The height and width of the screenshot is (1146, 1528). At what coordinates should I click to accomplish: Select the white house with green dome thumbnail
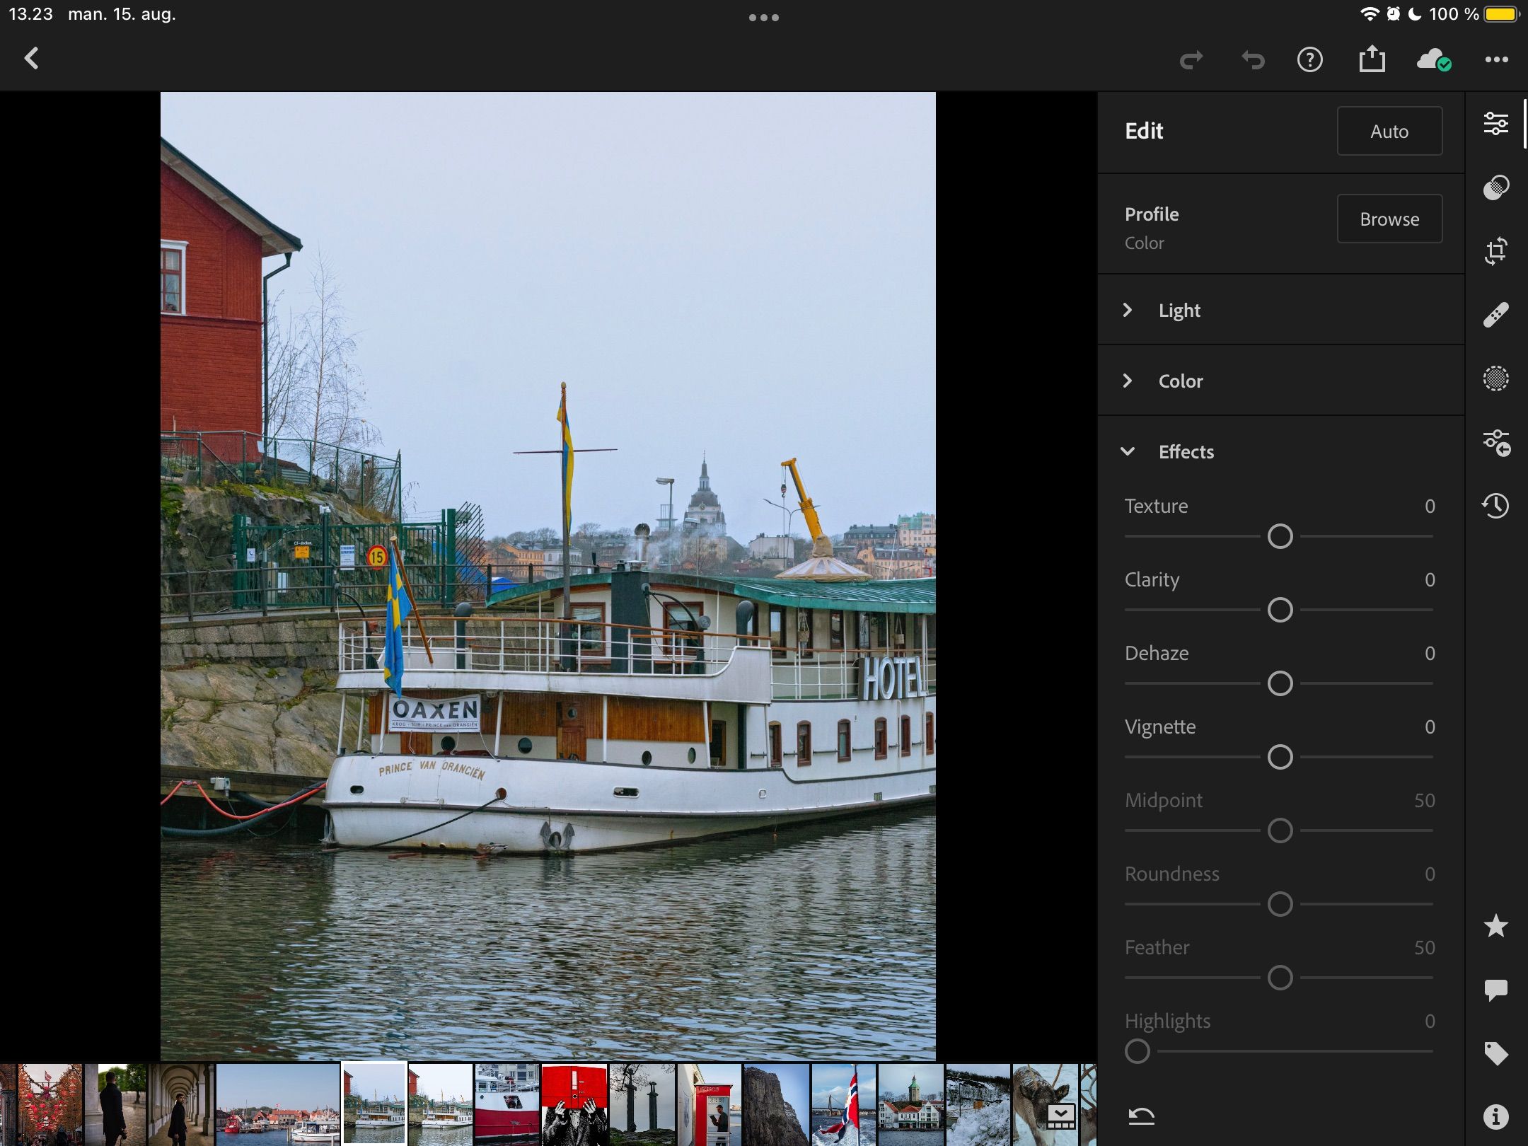click(x=910, y=1104)
